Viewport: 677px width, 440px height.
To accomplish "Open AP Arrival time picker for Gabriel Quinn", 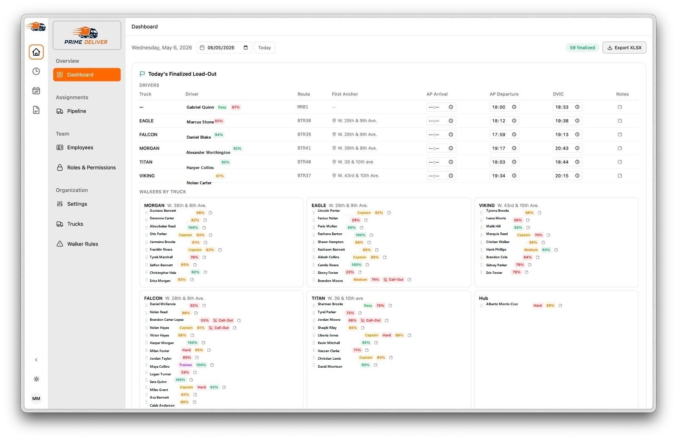I will pyautogui.click(x=451, y=107).
